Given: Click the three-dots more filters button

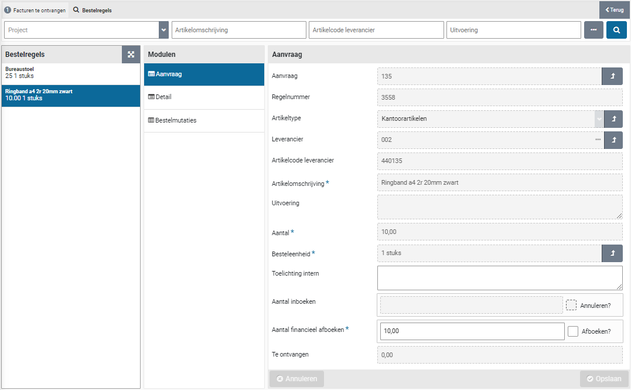Looking at the screenshot, I should click(x=594, y=30).
